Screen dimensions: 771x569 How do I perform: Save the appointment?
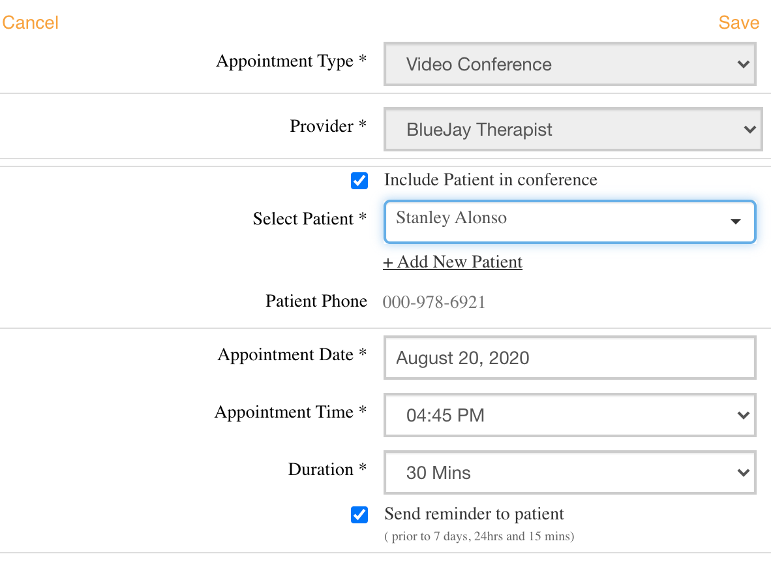click(738, 23)
